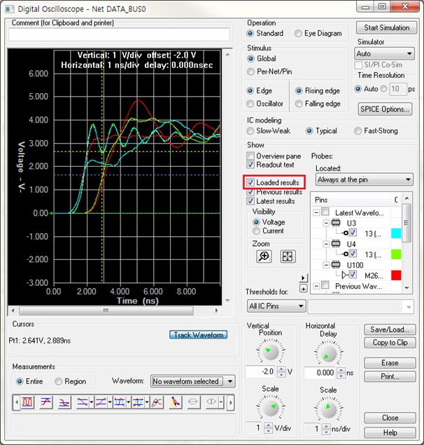This screenshot has height=445, width=424.
Task: Click the small right-arrow button beside the Pins list
Action: 303,278
